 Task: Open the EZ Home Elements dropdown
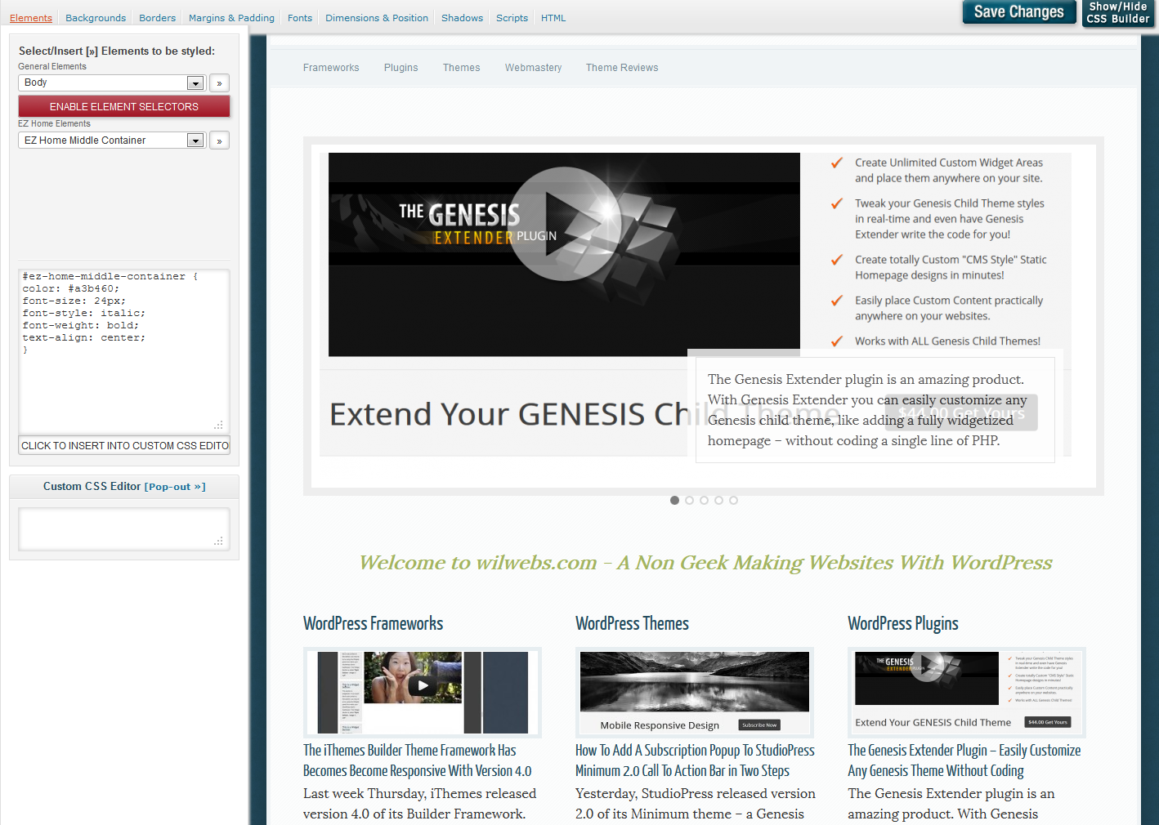tap(111, 140)
